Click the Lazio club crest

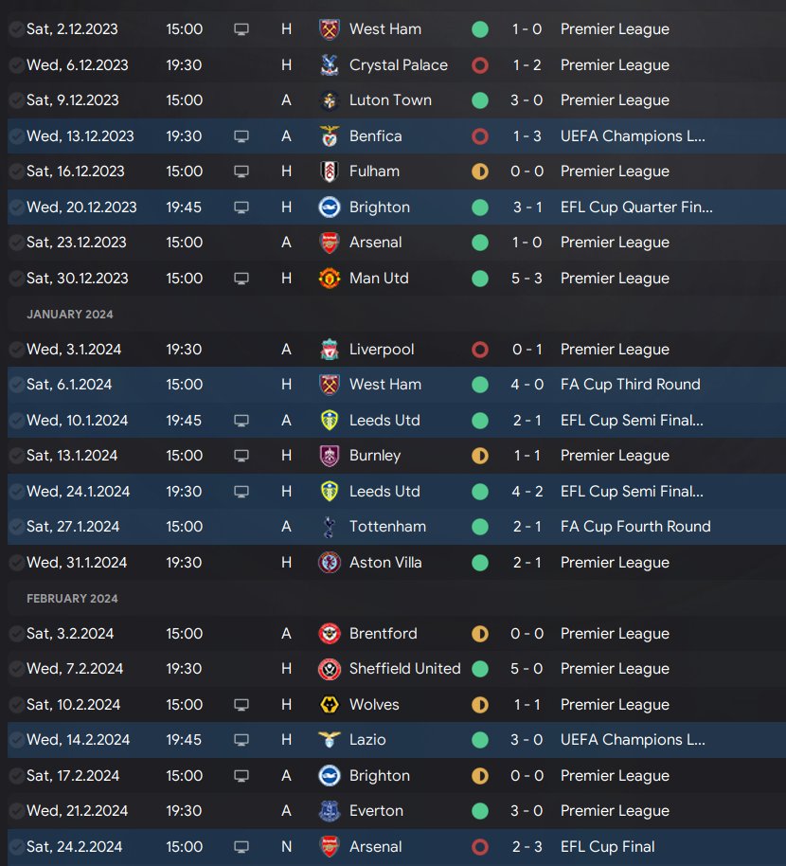330,740
